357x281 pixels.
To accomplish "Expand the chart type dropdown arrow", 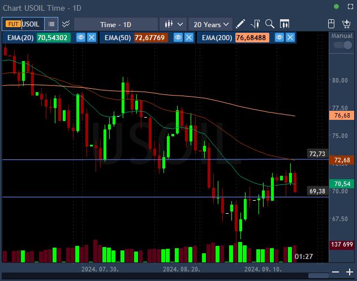I will click(x=180, y=24).
